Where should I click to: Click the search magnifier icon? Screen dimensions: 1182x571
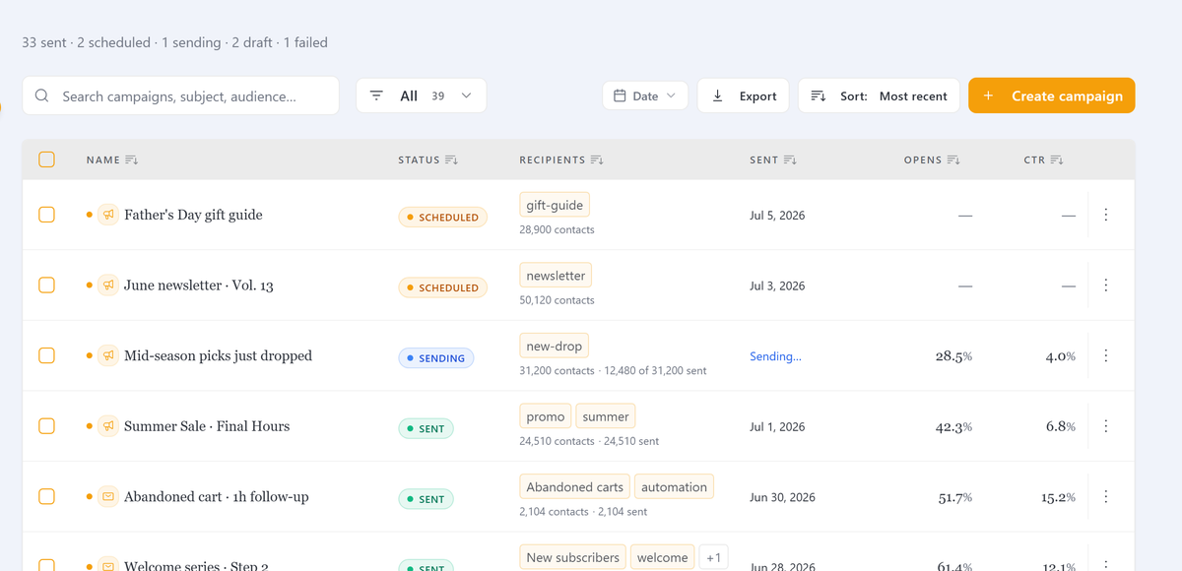(x=41, y=96)
